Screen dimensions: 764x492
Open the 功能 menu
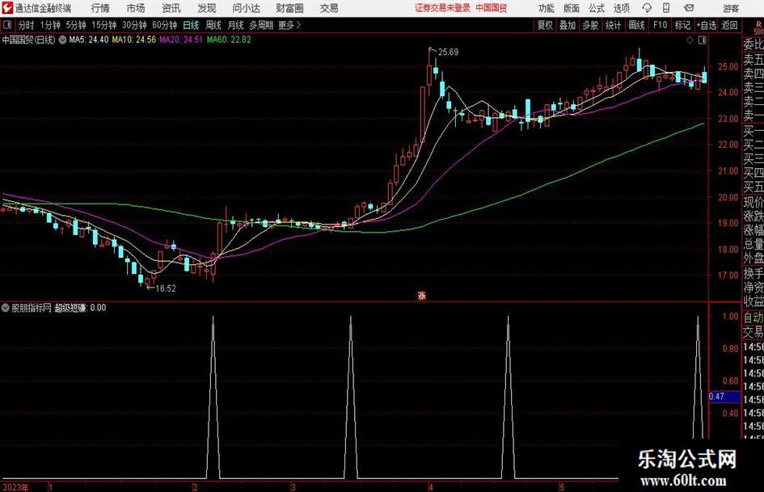pyautogui.click(x=547, y=8)
